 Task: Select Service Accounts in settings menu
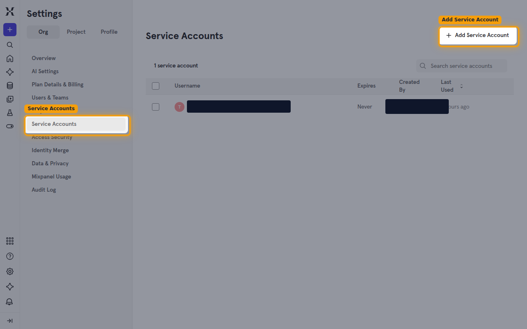pyautogui.click(x=76, y=124)
